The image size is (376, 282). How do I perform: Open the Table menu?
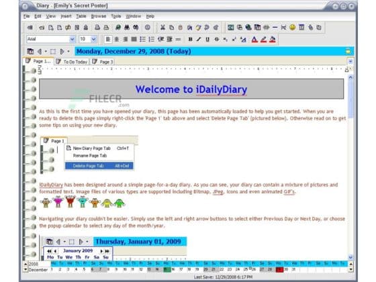click(x=81, y=16)
